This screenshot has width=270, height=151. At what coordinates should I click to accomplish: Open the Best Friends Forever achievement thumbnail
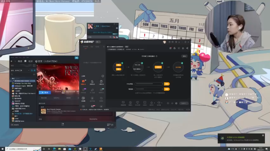43,111
